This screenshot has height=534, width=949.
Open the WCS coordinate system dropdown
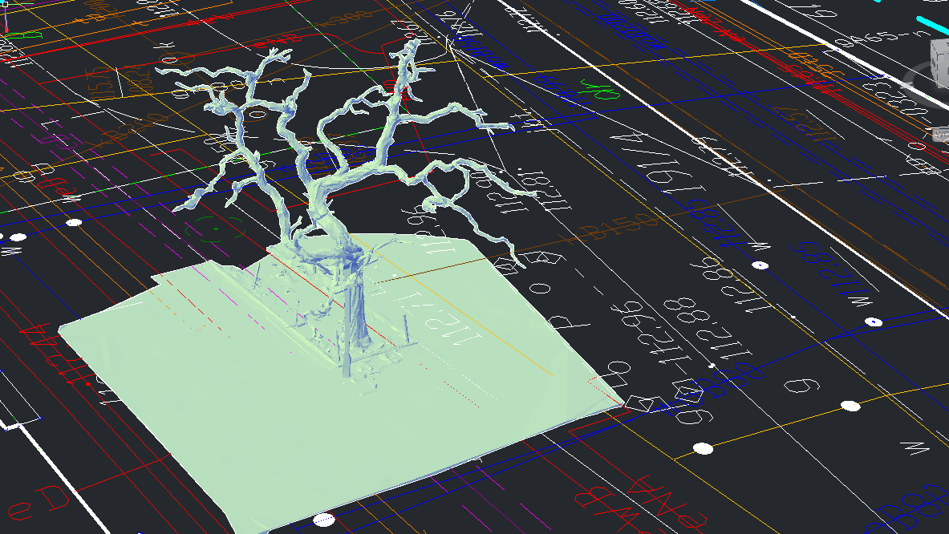(x=939, y=135)
